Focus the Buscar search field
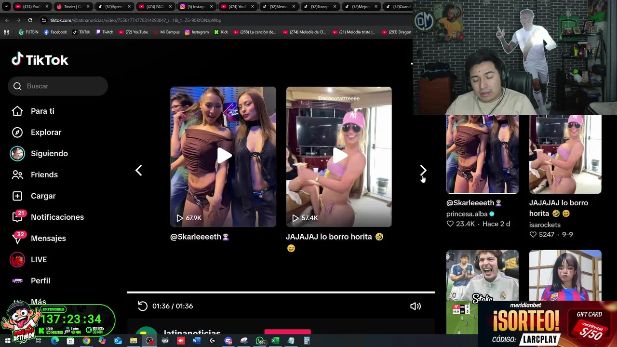The width and height of the screenshot is (617, 347). coord(58,86)
